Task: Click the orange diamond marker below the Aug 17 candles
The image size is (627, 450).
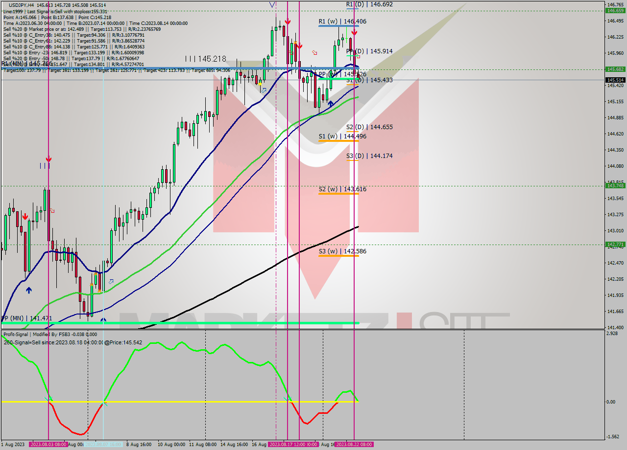Action: [x=295, y=42]
